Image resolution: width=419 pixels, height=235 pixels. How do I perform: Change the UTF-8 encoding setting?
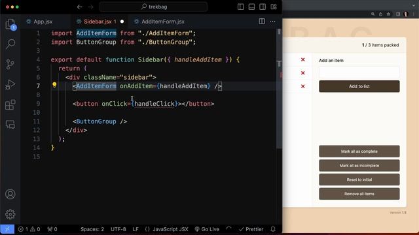tap(118, 229)
